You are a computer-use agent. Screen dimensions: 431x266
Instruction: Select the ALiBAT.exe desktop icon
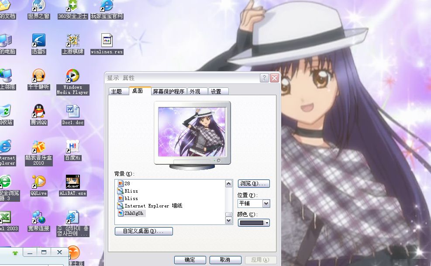coord(72,182)
